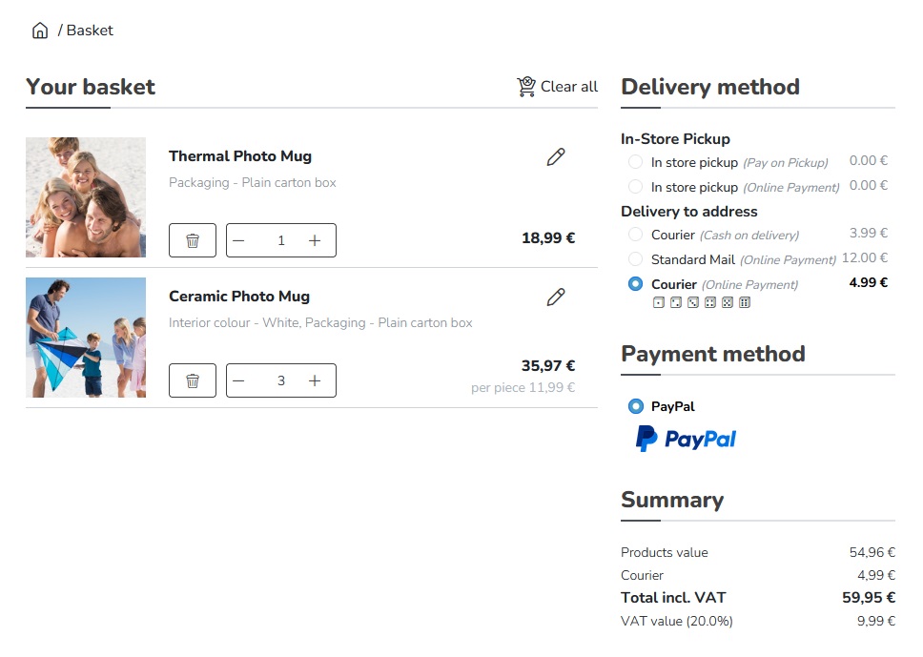Decrease Ceramic Photo Mug quantity with minus
Viewport: 923px width, 657px height.
(239, 380)
